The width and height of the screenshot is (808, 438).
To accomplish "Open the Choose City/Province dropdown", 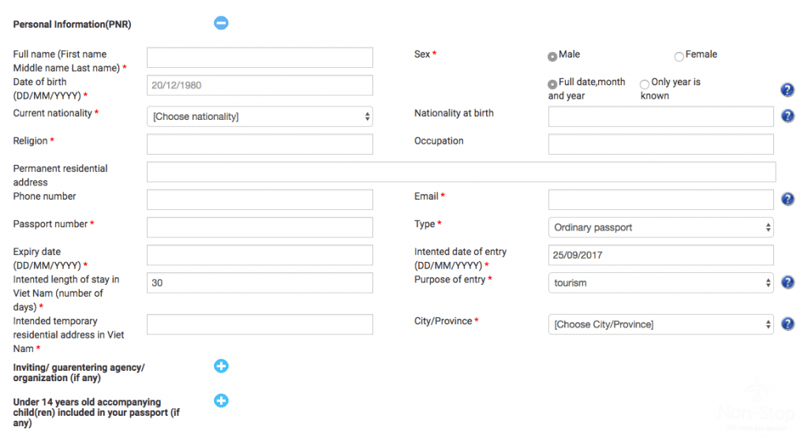I will click(660, 324).
